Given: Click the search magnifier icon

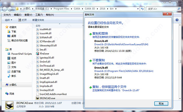Looking at the screenshot, I should pyautogui.click(x=179, y=9).
